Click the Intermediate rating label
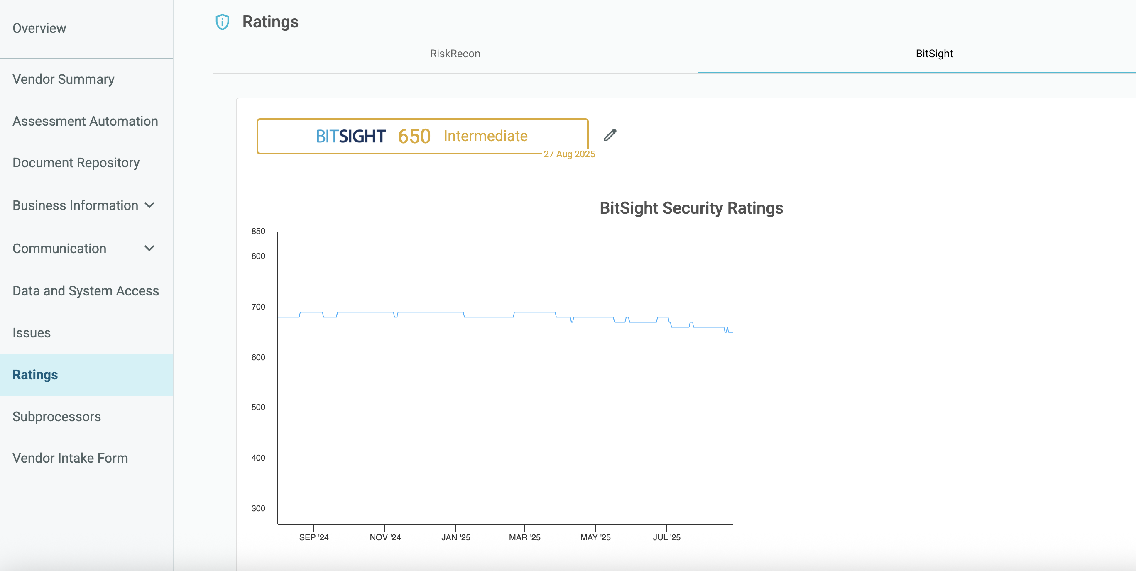1136x571 pixels. 485,136
